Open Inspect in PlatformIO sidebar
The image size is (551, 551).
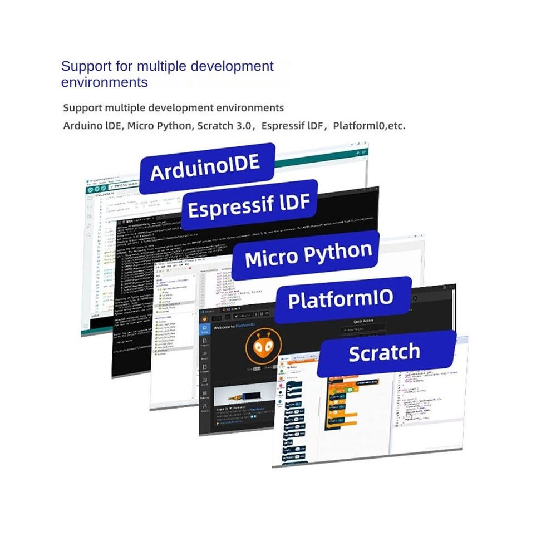[x=205, y=355]
